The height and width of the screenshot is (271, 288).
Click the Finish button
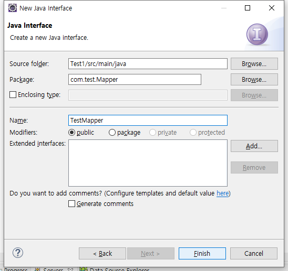pyautogui.click(x=202, y=253)
